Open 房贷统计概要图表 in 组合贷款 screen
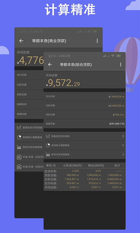 click(85, 145)
